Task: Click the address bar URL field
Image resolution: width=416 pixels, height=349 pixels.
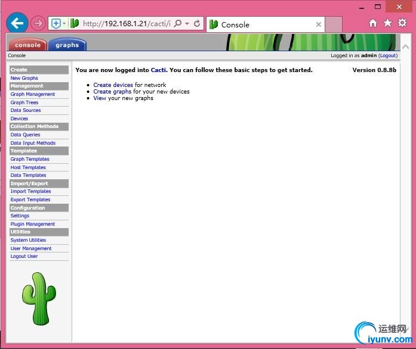Action: pos(127,24)
